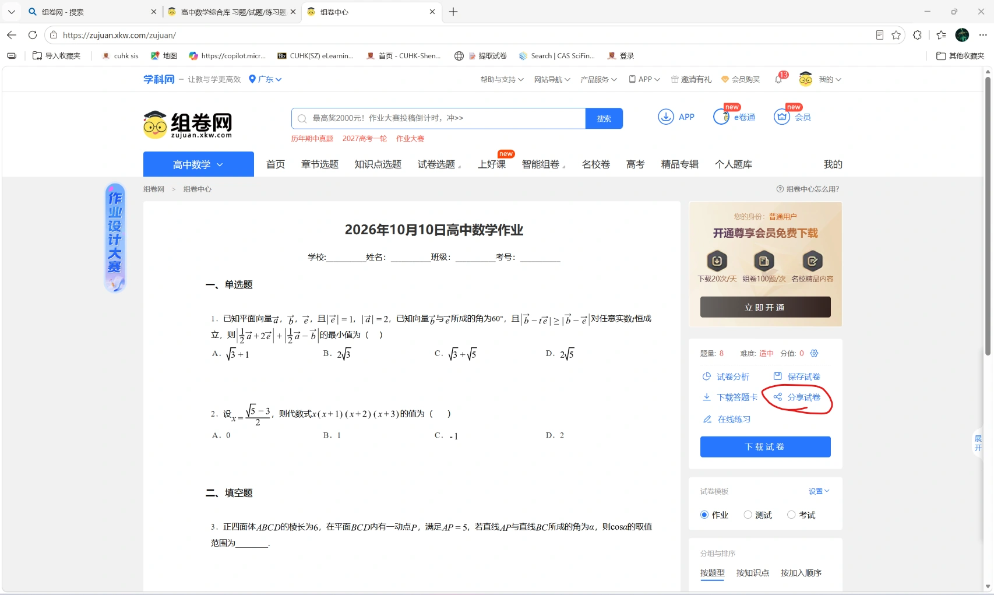Viewport: 994px width, 595px height.
Task: Select 考试 template radio button
Action: pyautogui.click(x=791, y=515)
